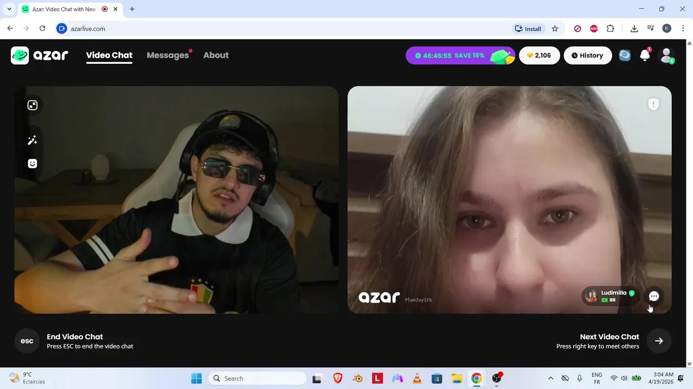The image size is (693, 389).
Task: Click the Next Video Chat label
Action: (610, 337)
